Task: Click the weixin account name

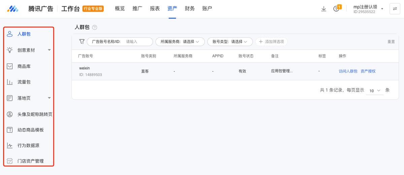Action: pos(85,68)
